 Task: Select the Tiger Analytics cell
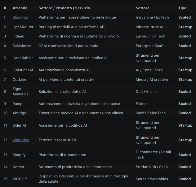[x=20, y=92]
